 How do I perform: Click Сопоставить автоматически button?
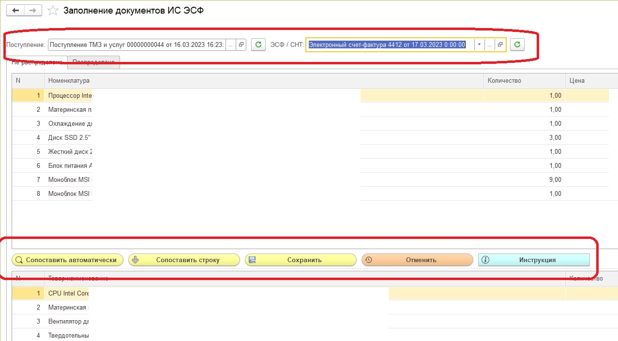(67, 260)
